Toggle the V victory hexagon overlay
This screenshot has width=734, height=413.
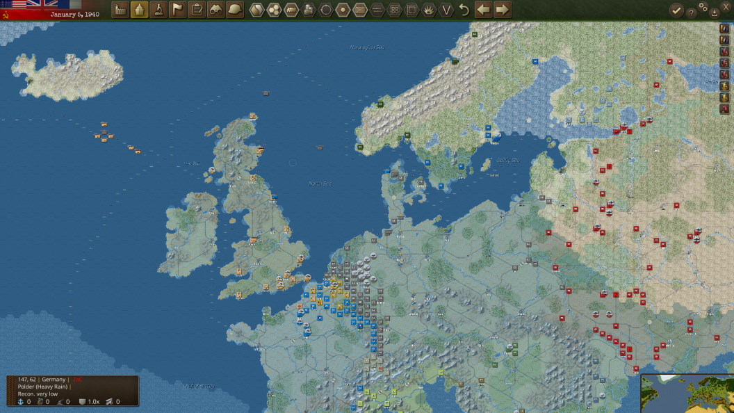[446, 9]
